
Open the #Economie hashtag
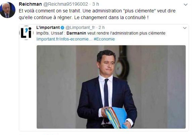[x=104, y=39]
